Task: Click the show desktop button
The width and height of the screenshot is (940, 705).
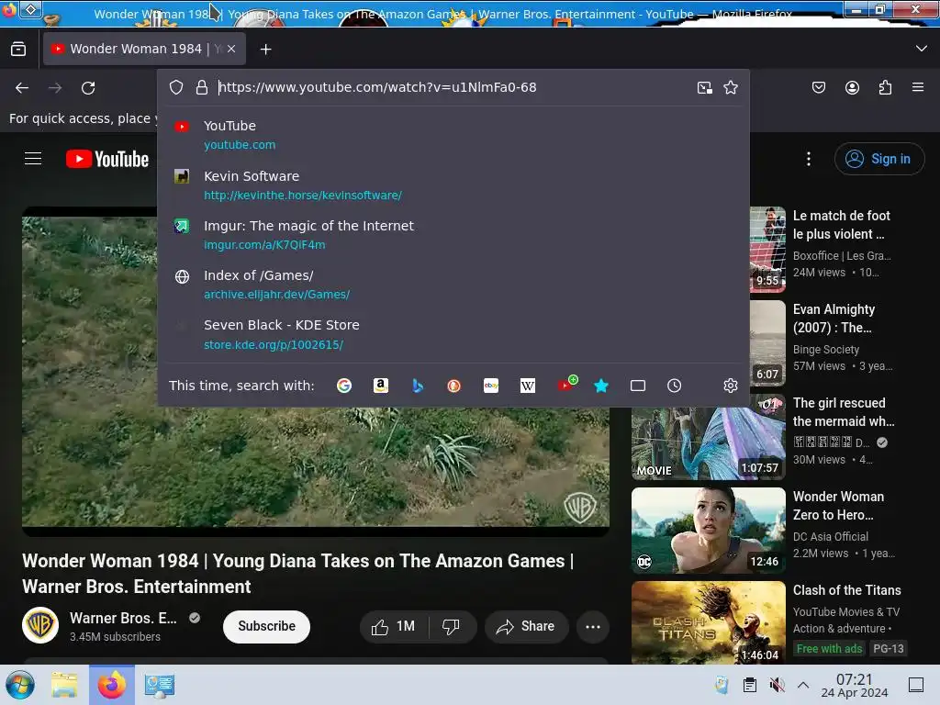Action: pos(916,685)
